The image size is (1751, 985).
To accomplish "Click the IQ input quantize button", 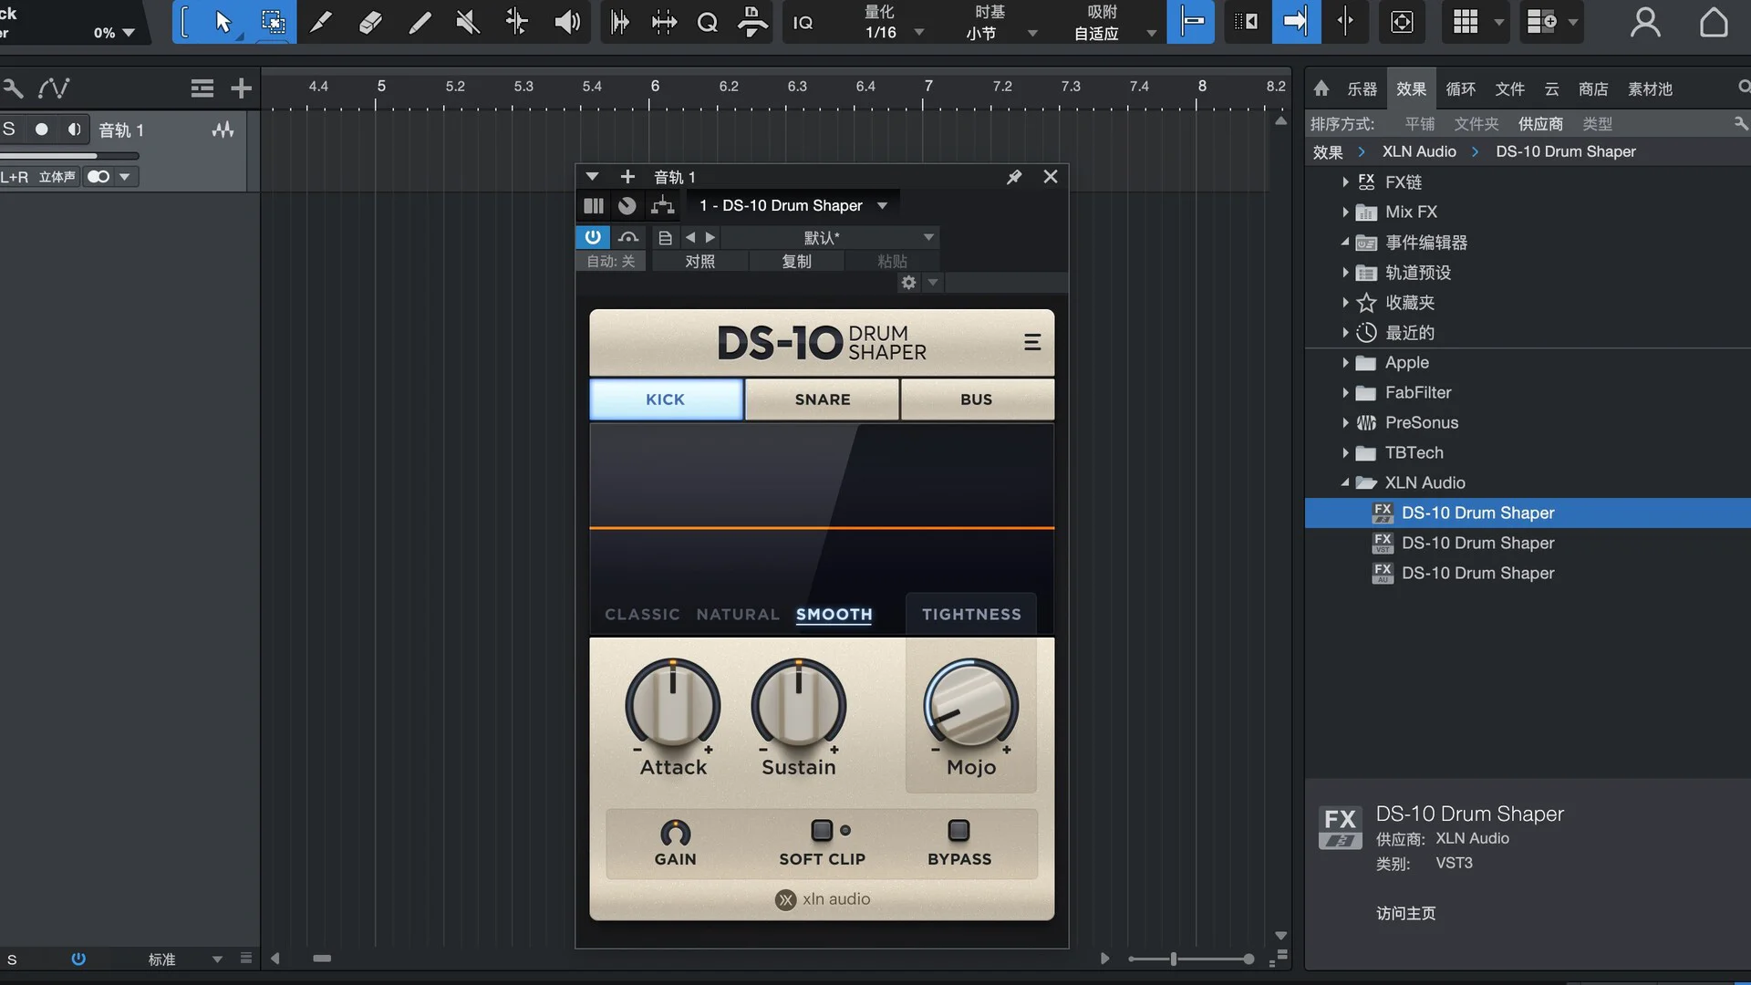I will point(803,22).
